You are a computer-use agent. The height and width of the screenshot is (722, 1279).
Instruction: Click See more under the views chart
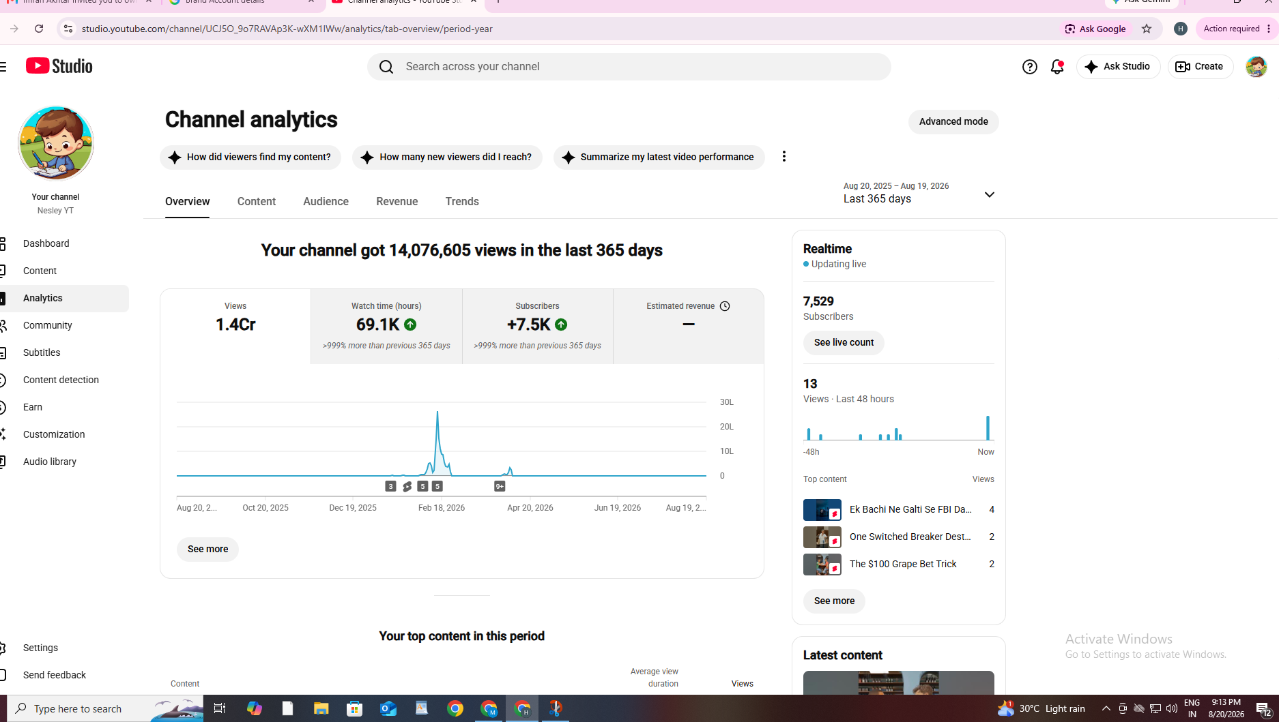tap(207, 549)
